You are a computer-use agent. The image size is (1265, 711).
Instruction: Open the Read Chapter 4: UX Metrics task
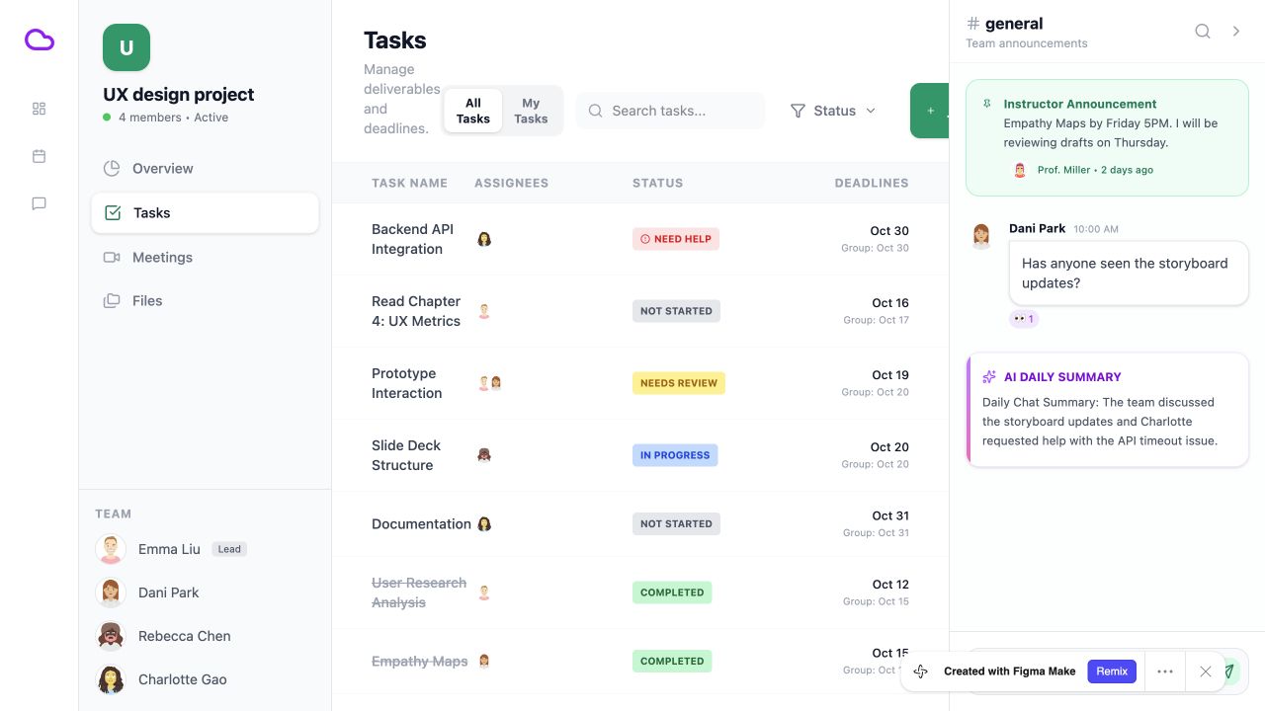[x=416, y=311]
